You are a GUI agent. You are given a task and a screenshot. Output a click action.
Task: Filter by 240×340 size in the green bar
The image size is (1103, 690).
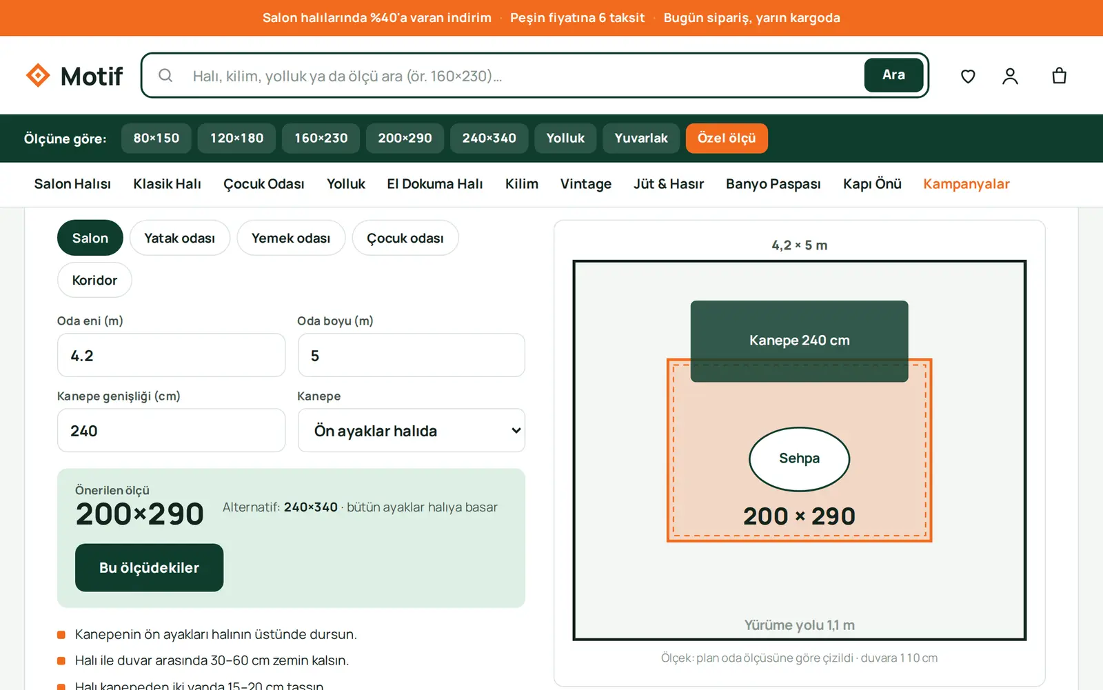489,139
